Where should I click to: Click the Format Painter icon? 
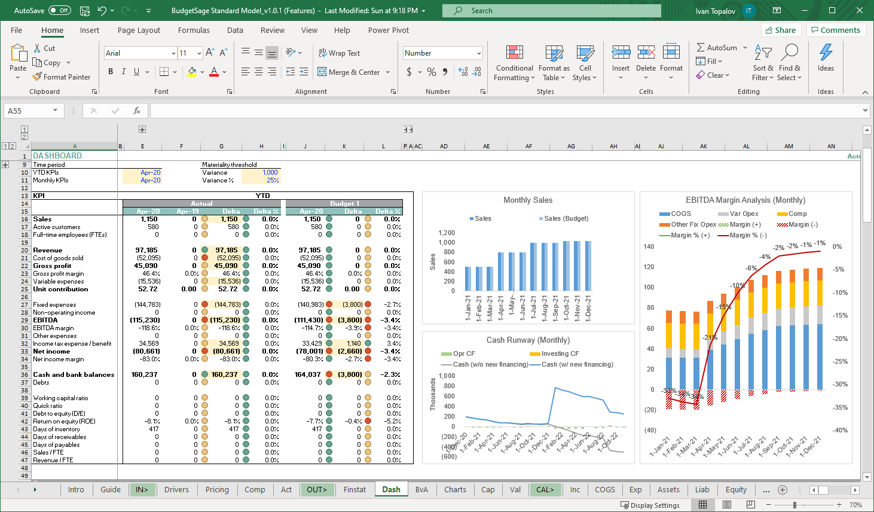point(37,77)
